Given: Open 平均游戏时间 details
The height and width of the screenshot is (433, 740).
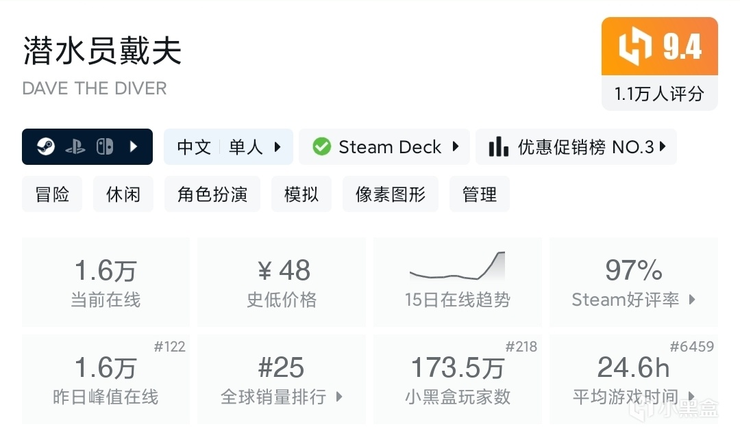Looking at the screenshot, I should coord(634,379).
